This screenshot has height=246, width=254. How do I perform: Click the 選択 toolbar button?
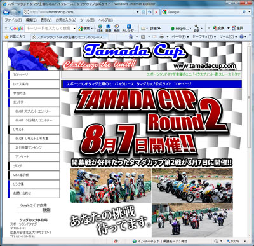point(237,28)
